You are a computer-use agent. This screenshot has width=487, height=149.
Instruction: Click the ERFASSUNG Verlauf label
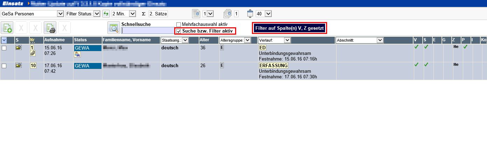click(x=274, y=65)
